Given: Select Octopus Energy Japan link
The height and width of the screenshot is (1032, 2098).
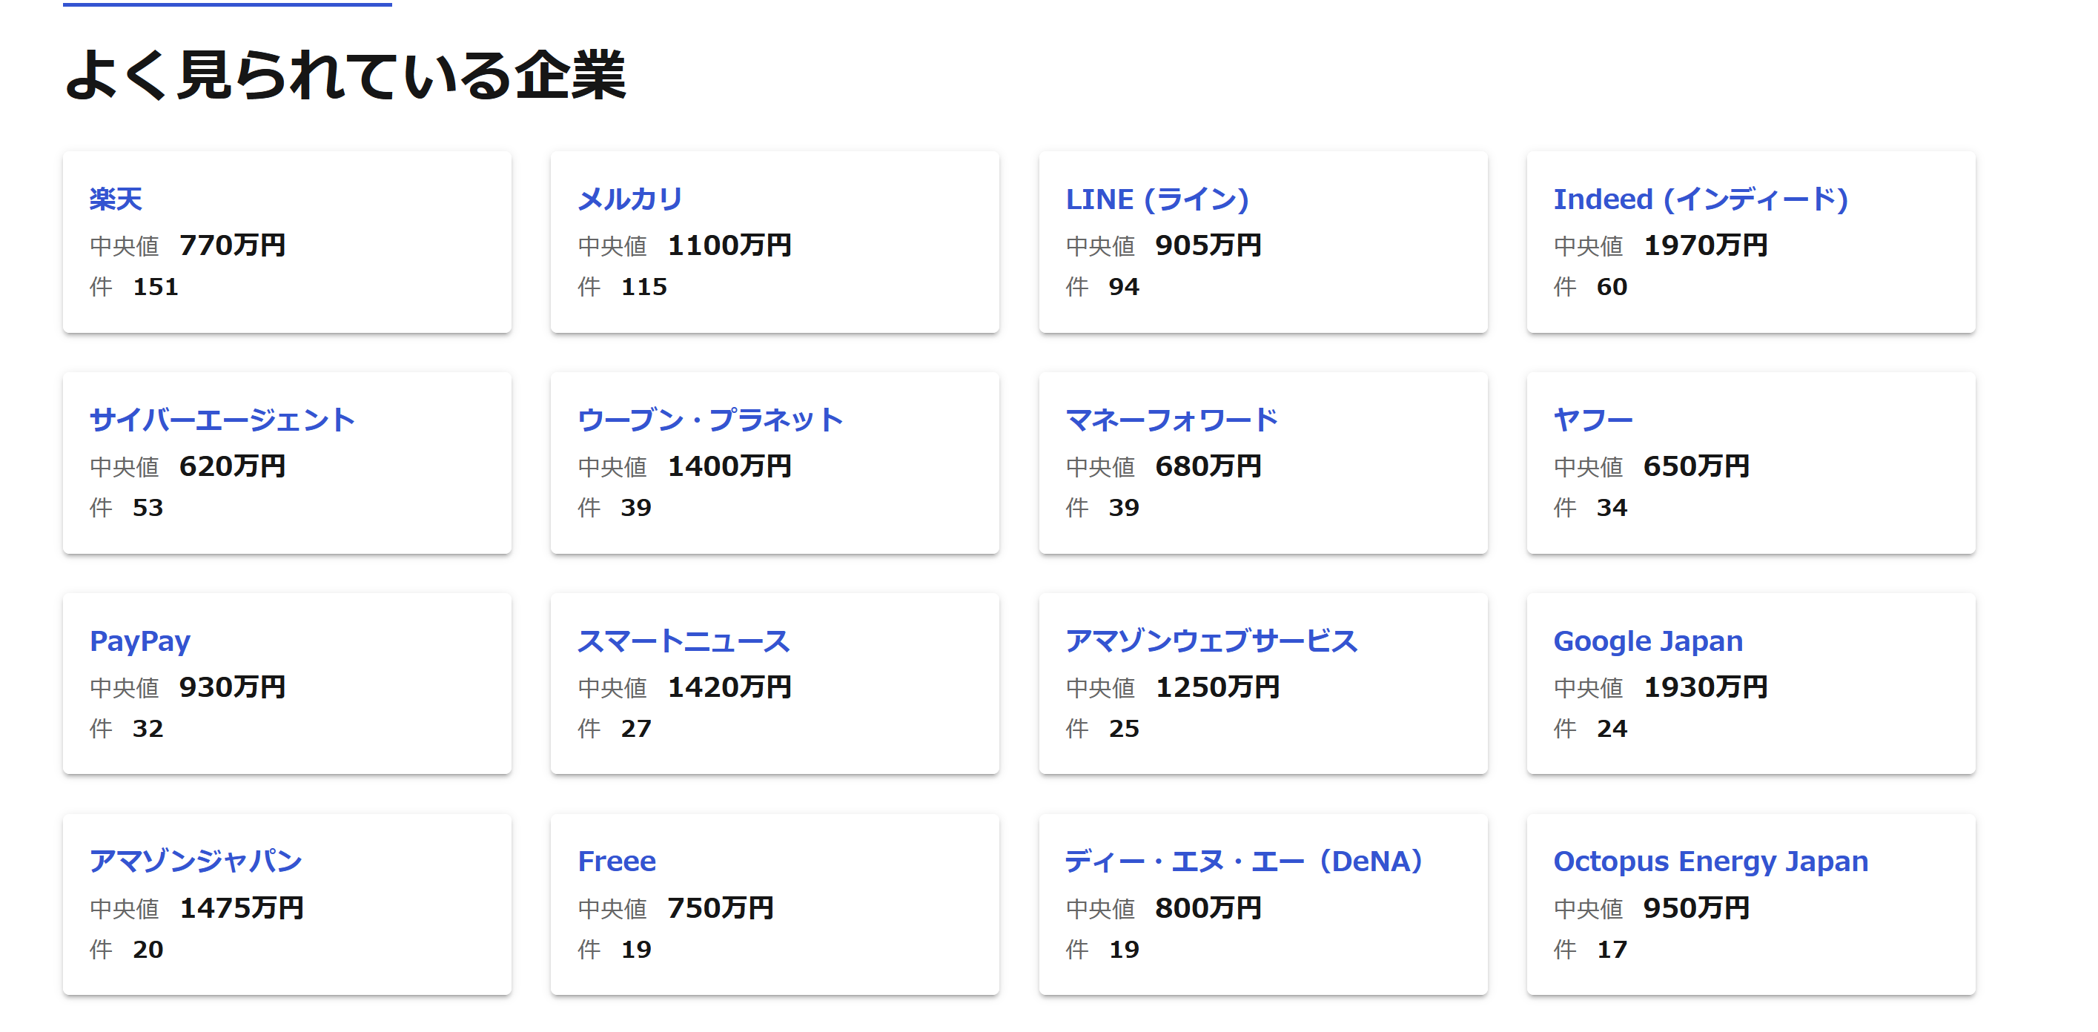Looking at the screenshot, I should click(x=1710, y=861).
